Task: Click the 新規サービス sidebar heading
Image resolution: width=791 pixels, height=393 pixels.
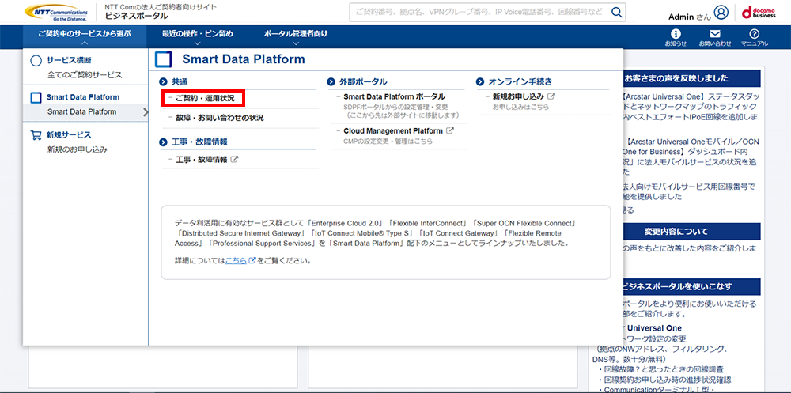Action: tap(69, 135)
